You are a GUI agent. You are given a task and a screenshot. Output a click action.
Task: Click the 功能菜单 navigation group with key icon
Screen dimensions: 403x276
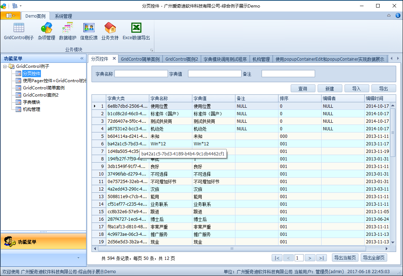point(43,242)
